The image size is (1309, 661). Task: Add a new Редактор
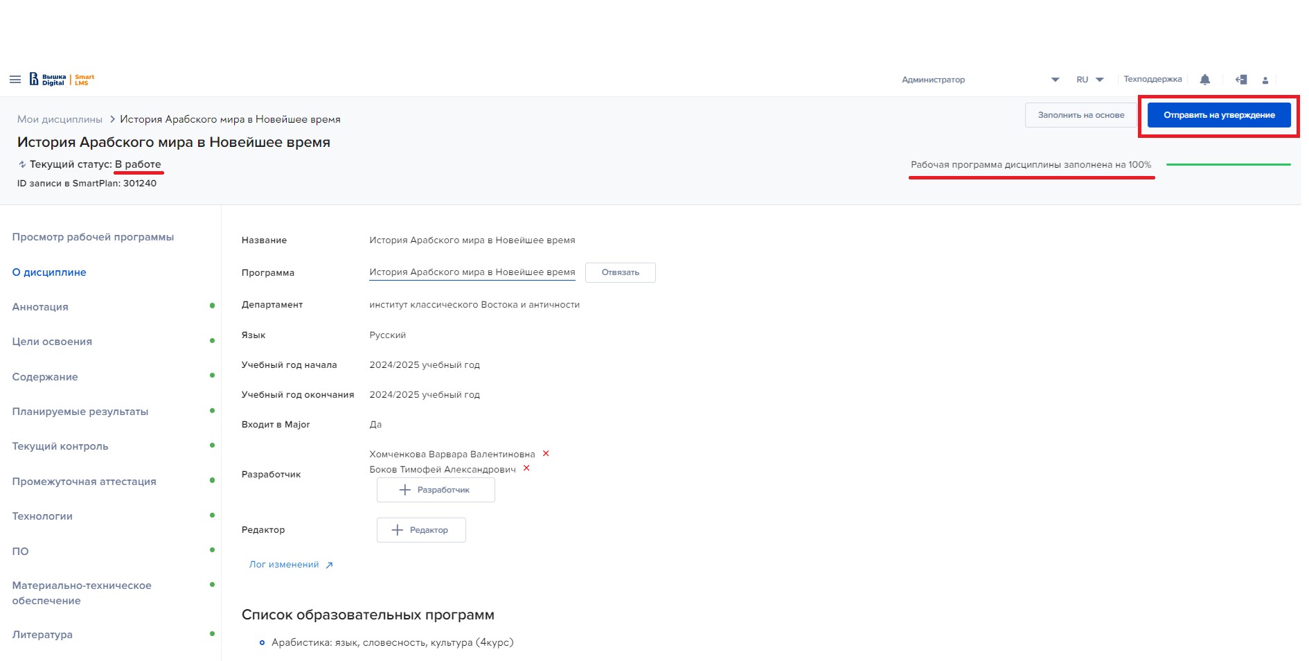421,530
